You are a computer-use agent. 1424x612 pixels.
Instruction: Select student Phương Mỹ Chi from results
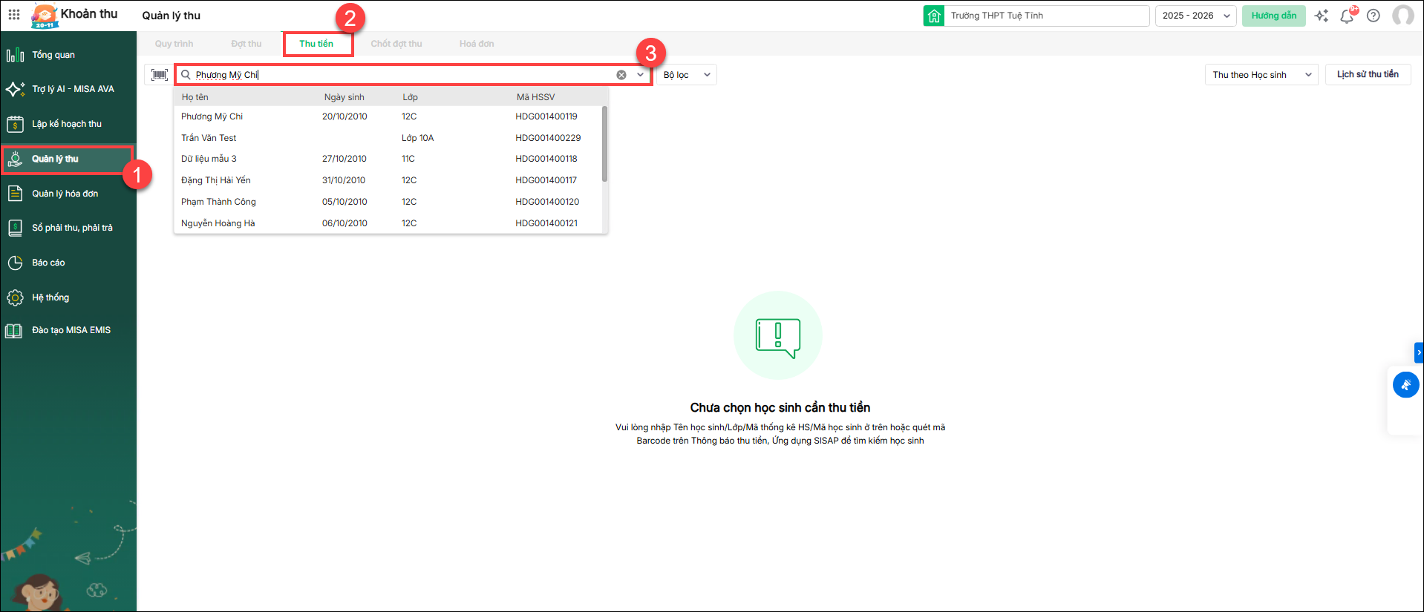212,116
